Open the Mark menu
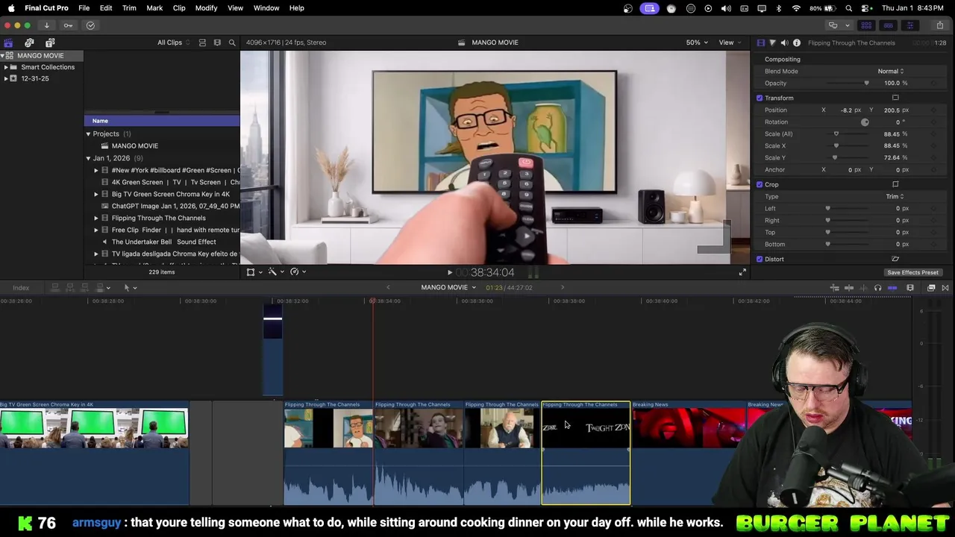 pyautogui.click(x=154, y=8)
